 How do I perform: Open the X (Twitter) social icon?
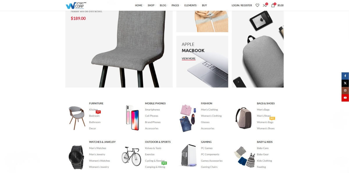point(345,83)
